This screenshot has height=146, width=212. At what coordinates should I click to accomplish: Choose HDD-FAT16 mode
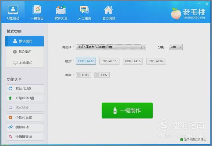[x=133, y=61]
